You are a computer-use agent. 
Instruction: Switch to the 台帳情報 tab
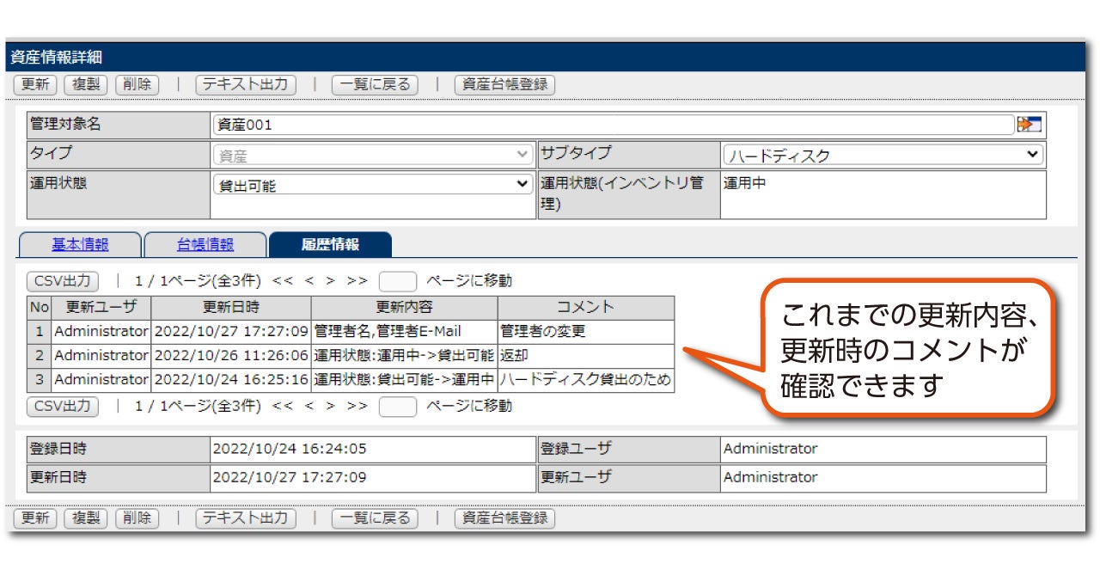coord(205,245)
